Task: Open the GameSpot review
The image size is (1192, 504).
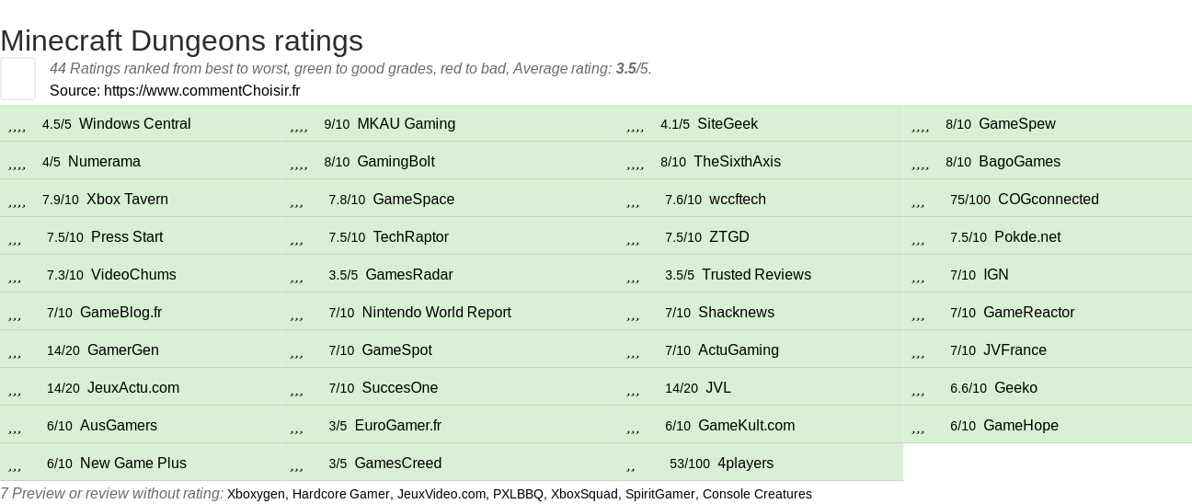Action: tap(396, 350)
